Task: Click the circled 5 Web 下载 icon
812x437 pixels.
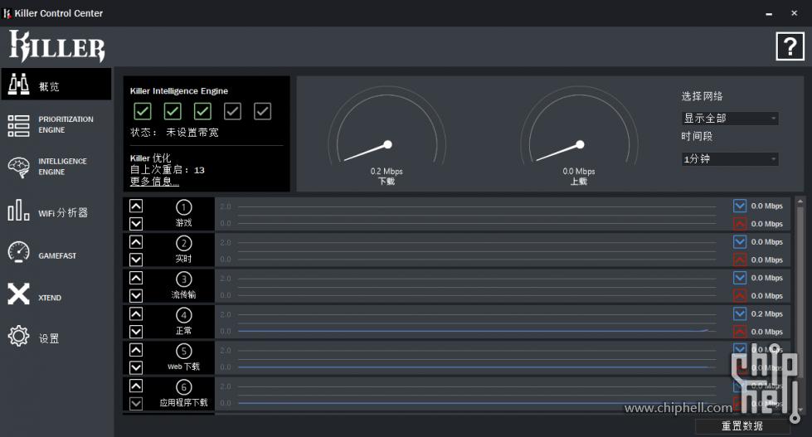Action: tap(184, 351)
